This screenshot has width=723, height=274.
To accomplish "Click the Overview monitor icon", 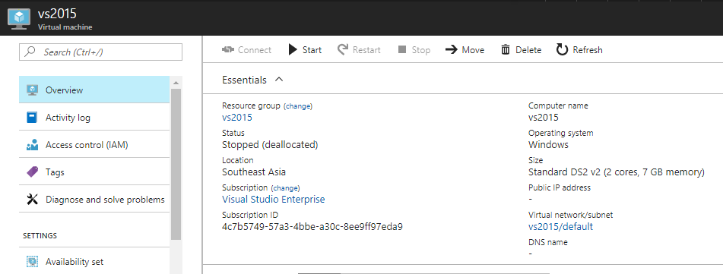I will point(32,90).
